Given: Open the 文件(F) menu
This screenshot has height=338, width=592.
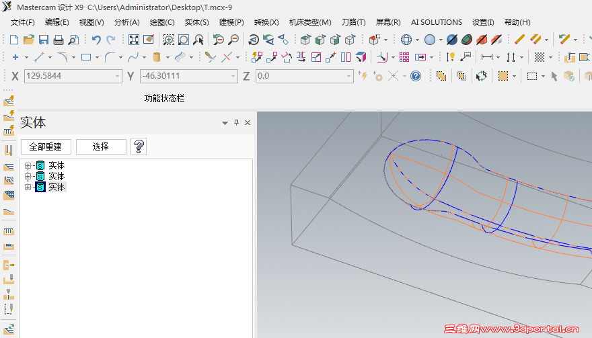Looking at the screenshot, I should pyautogui.click(x=23, y=22).
